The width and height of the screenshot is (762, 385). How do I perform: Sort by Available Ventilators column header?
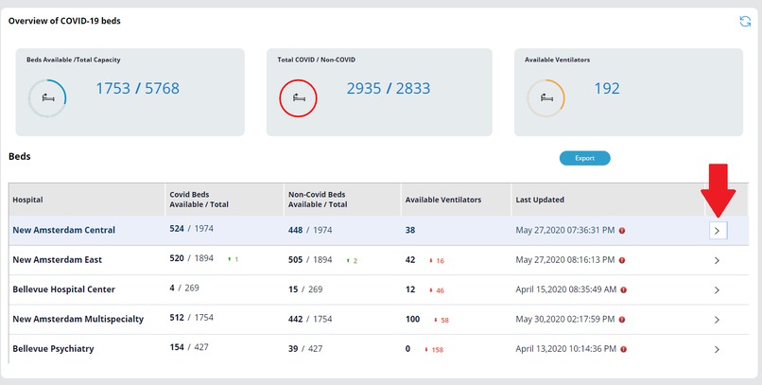click(x=443, y=200)
